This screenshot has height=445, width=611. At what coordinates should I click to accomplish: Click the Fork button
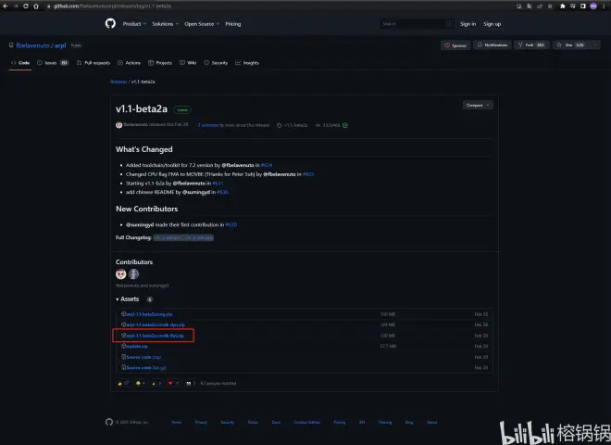pyautogui.click(x=531, y=45)
